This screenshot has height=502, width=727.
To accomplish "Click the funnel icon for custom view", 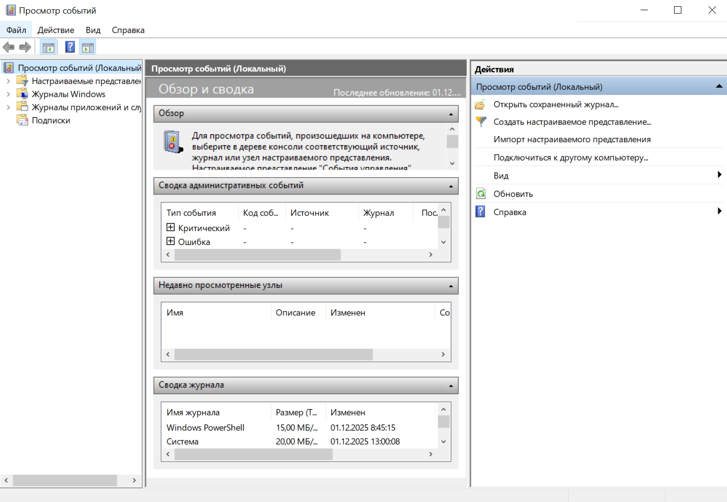I will [x=481, y=122].
